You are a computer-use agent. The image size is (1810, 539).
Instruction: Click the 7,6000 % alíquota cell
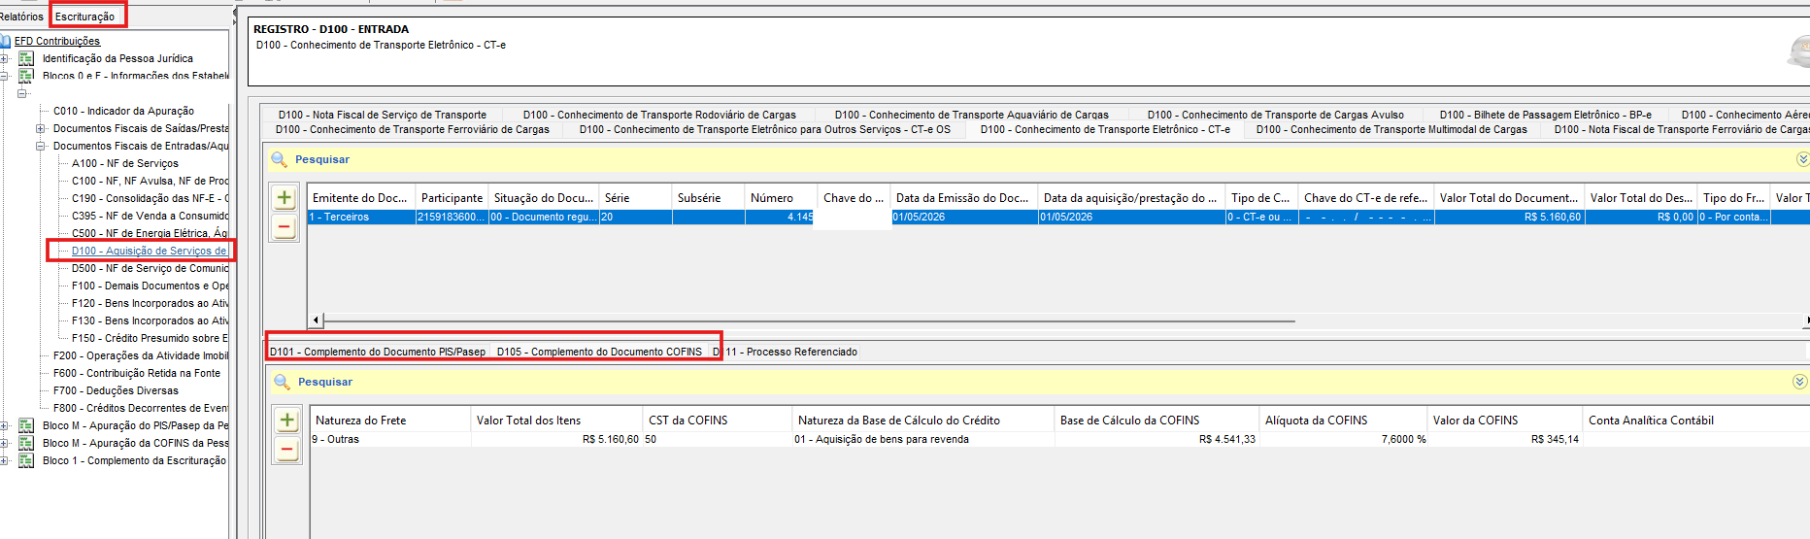1344,439
